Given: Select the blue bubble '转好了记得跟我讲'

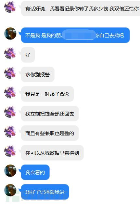Looking at the screenshot, I should pyautogui.click(x=45, y=192).
